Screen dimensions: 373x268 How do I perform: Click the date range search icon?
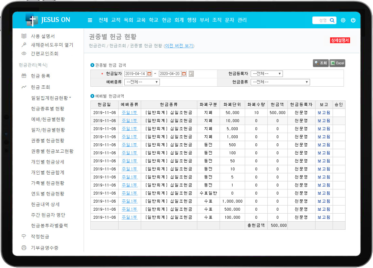pos(191,74)
